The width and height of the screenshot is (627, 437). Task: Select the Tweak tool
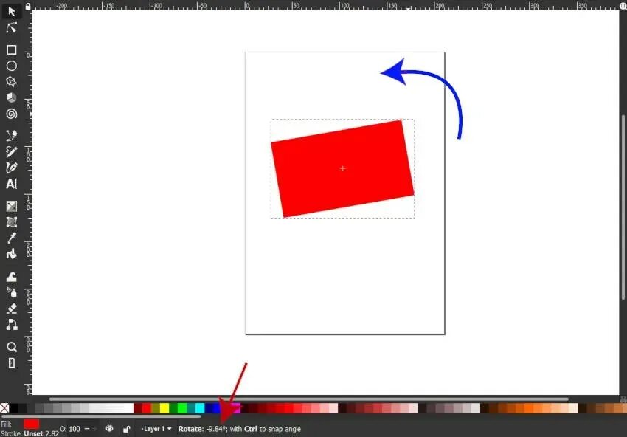(x=11, y=277)
